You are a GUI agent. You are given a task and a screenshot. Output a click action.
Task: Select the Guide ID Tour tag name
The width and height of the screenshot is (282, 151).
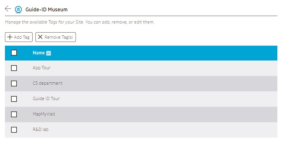[46, 99]
